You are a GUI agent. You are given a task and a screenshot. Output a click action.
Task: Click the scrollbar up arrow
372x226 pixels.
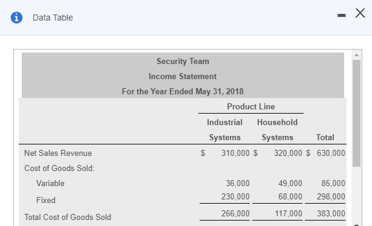(x=356, y=55)
